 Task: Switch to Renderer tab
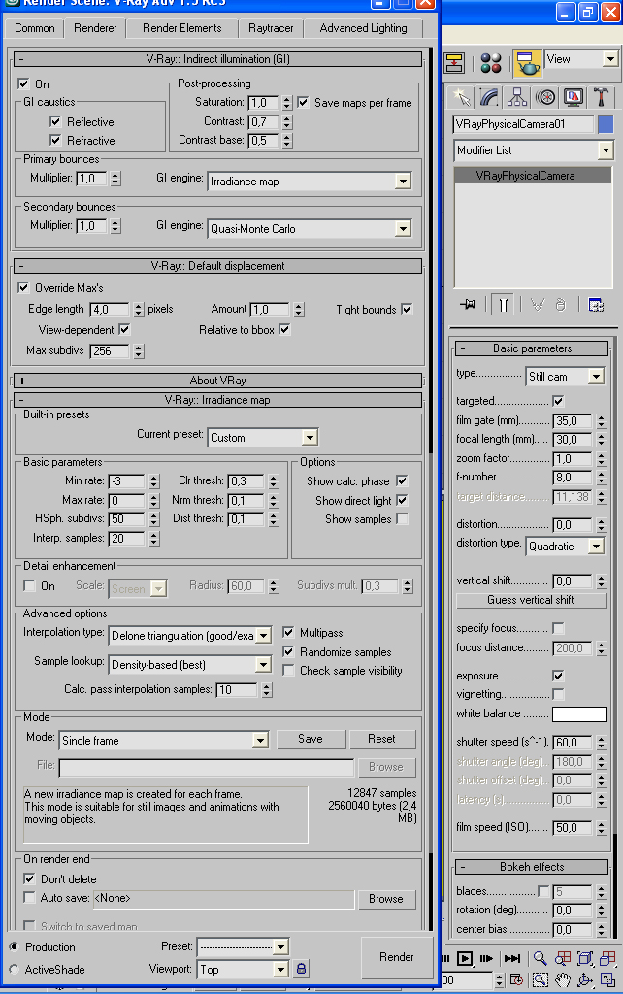[x=95, y=28]
